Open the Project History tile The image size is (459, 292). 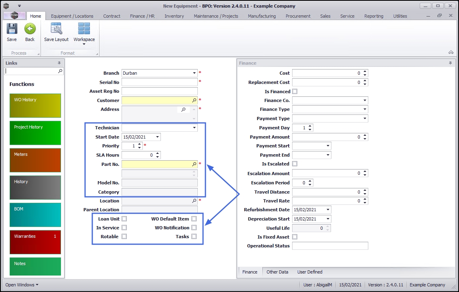pyautogui.click(x=35, y=133)
